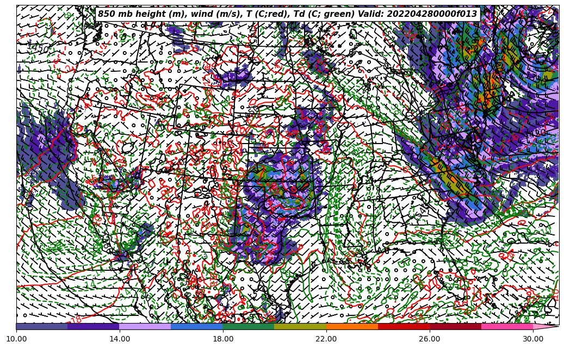Click the blue 16–18 colorbar segment

[x=197, y=326]
